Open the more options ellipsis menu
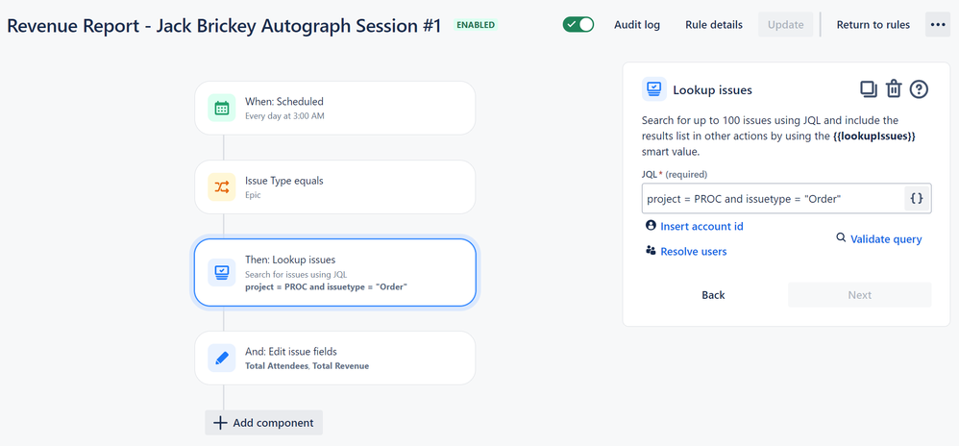 point(938,25)
